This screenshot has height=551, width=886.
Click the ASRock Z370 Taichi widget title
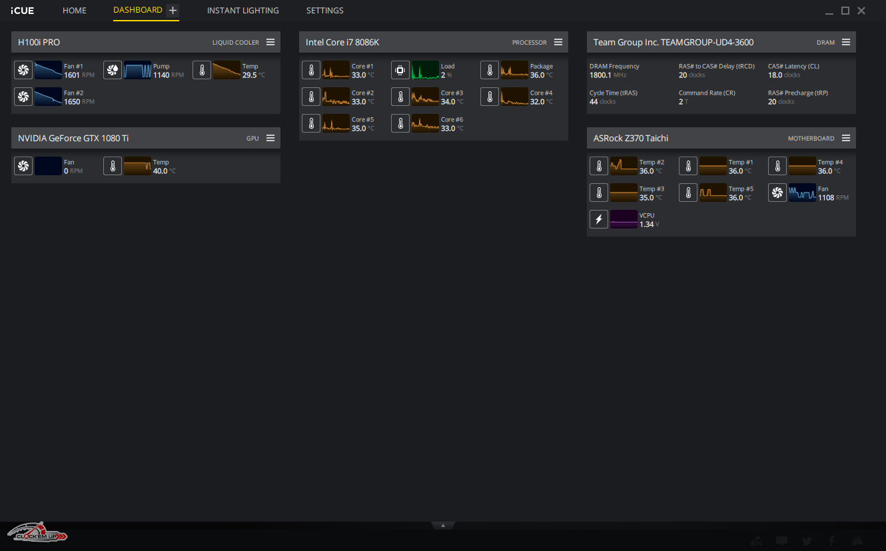[631, 138]
